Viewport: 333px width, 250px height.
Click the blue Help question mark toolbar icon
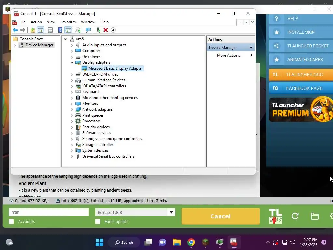[x=60, y=30]
